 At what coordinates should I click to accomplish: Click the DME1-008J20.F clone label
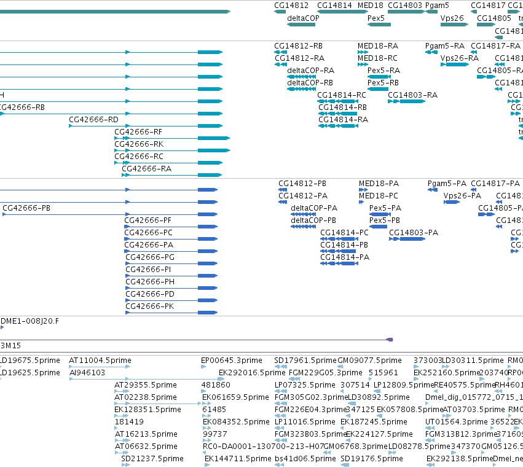(29, 321)
